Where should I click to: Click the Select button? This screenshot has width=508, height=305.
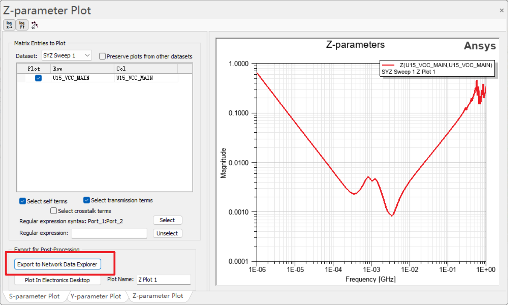tap(167, 220)
